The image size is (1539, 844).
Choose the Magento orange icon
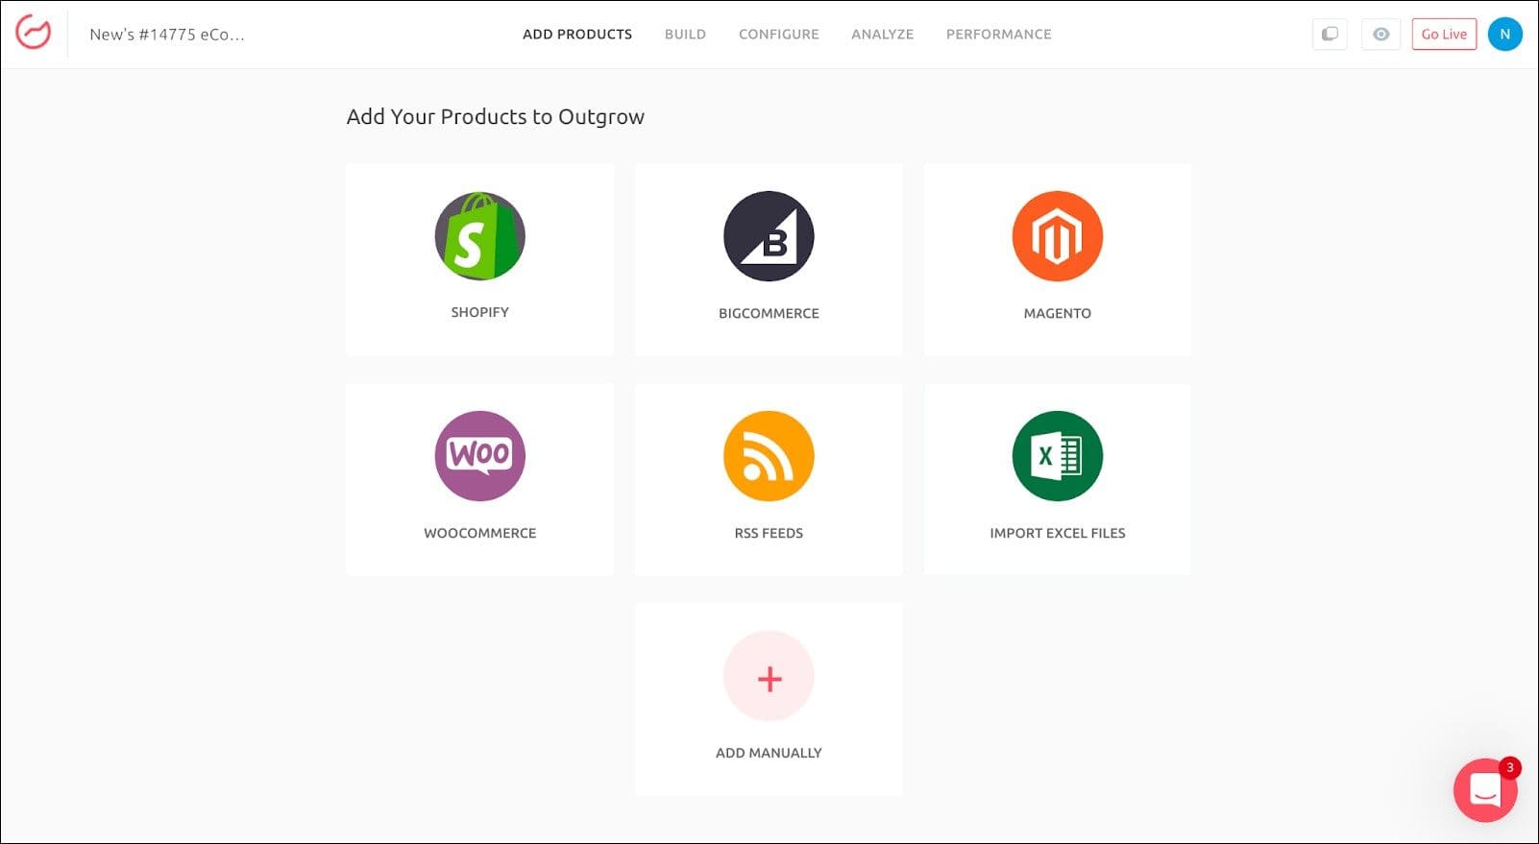point(1057,236)
